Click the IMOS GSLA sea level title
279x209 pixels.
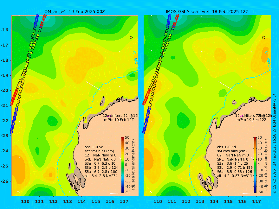(207, 12)
